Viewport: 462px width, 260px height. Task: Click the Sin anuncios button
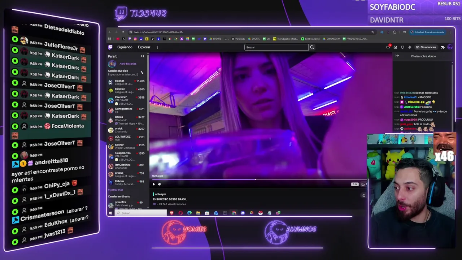point(426,47)
